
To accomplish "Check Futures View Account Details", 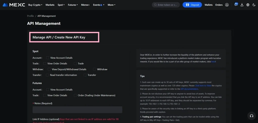I will 48,90.
